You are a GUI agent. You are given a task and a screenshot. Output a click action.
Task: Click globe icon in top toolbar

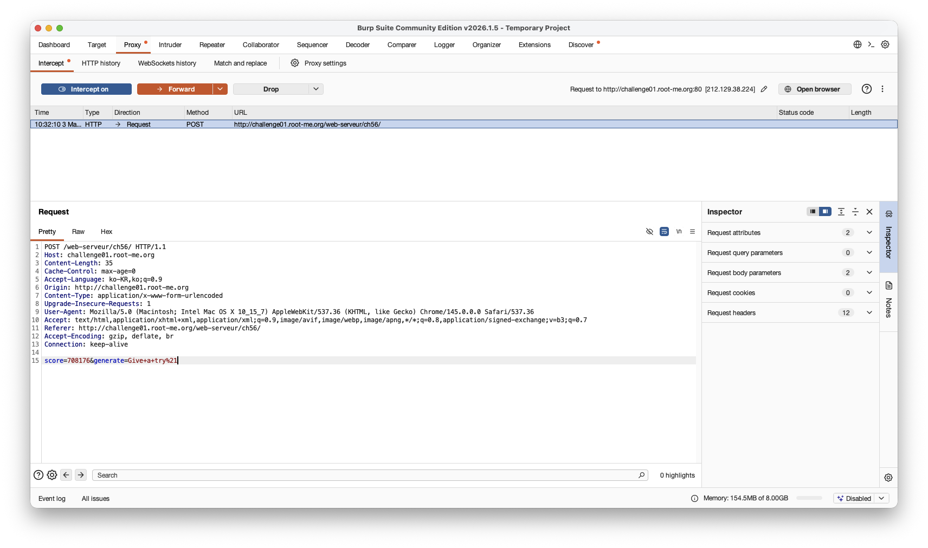coord(858,44)
